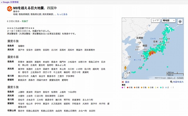The width and height of the screenshot is (188, 116).
Task: Click the town name 白浜町
Action: 92,111
